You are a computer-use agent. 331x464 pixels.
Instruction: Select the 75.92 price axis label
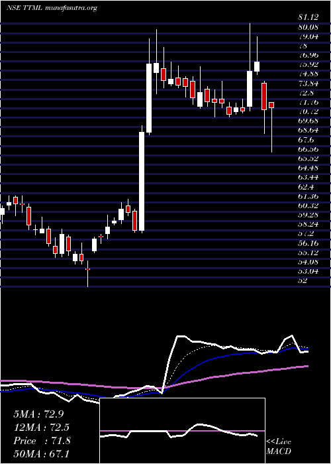coord(308,65)
